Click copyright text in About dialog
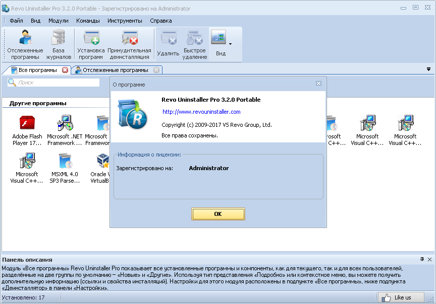436x304 pixels. 216,125
